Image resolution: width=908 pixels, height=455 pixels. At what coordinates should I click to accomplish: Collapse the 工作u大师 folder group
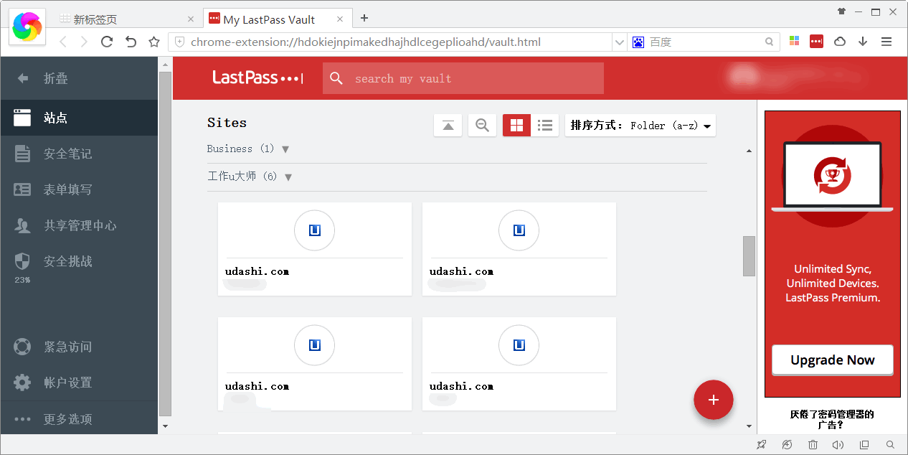288,177
